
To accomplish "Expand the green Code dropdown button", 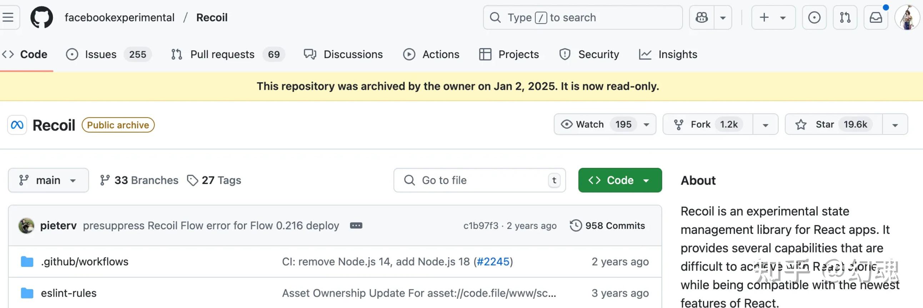I will [x=619, y=180].
